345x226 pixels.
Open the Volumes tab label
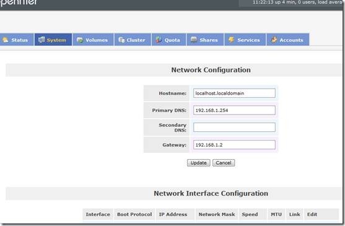coord(97,40)
